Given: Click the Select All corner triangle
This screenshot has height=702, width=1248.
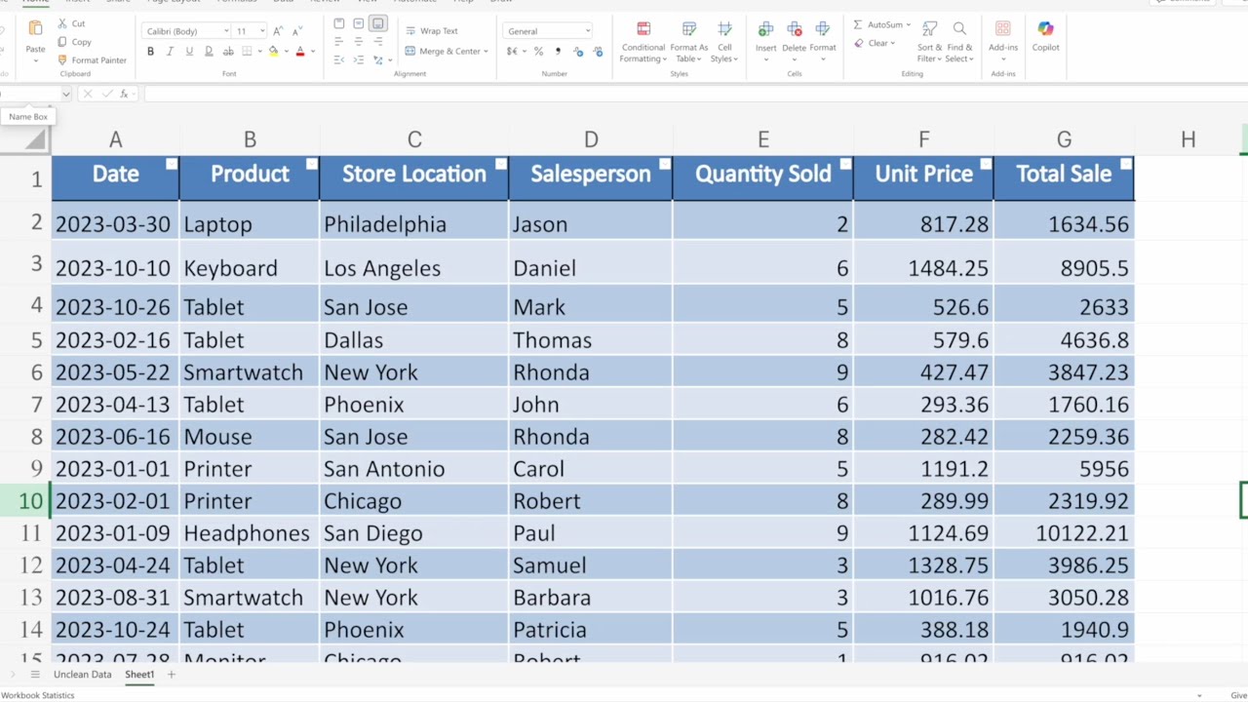Looking at the screenshot, I should pyautogui.click(x=35, y=140).
